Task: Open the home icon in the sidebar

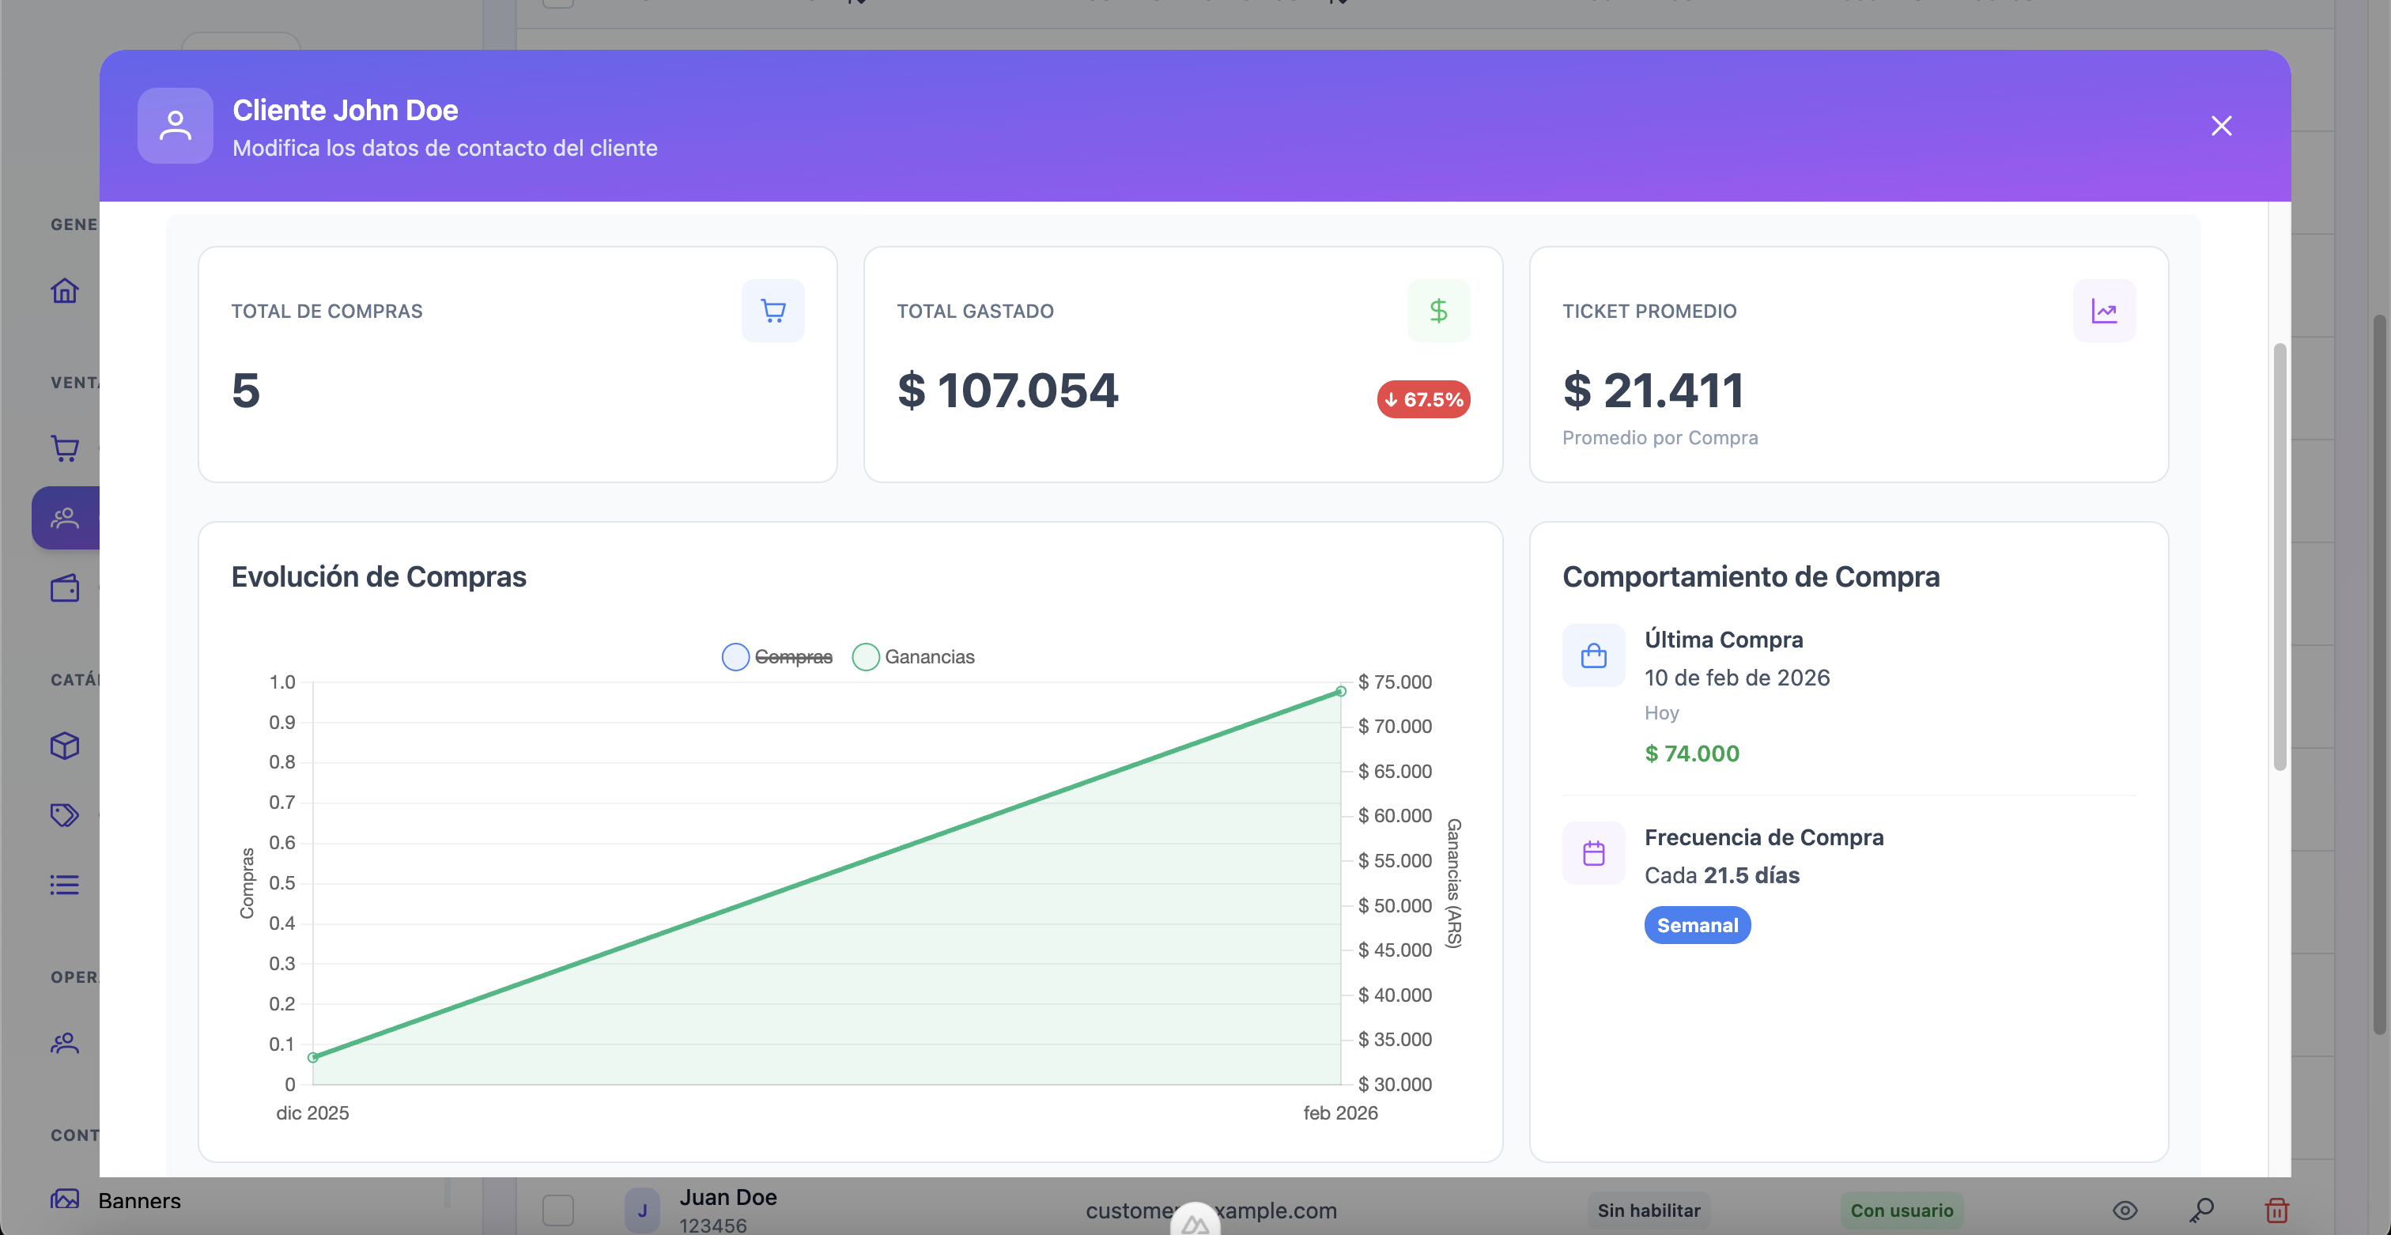Action: tap(64, 290)
